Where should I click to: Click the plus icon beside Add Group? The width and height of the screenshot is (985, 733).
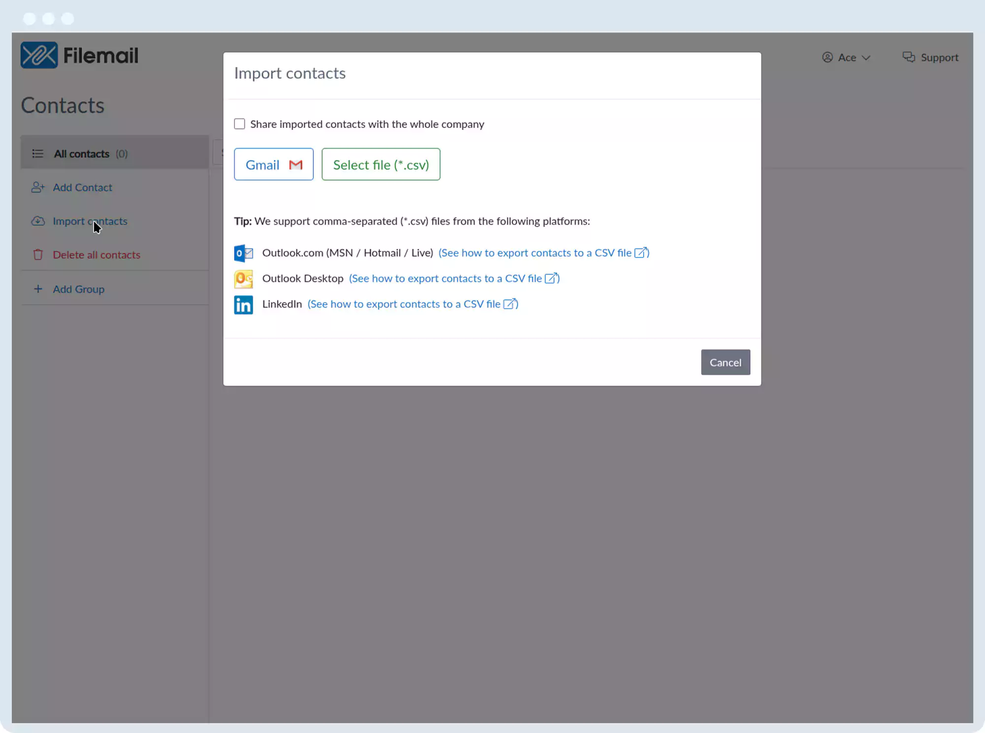coord(38,289)
